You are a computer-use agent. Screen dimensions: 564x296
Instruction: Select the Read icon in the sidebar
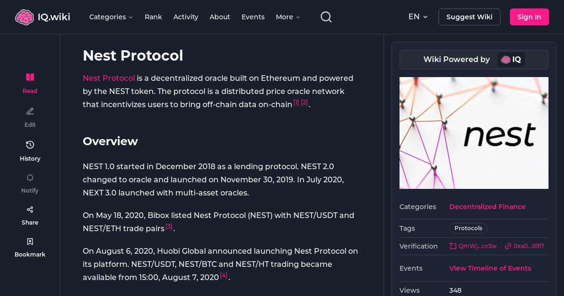[x=30, y=77]
